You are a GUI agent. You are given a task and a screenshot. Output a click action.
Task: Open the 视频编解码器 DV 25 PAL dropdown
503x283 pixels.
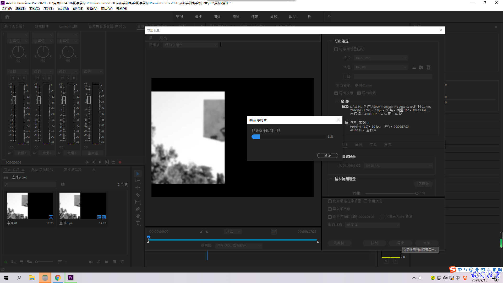coord(398,166)
